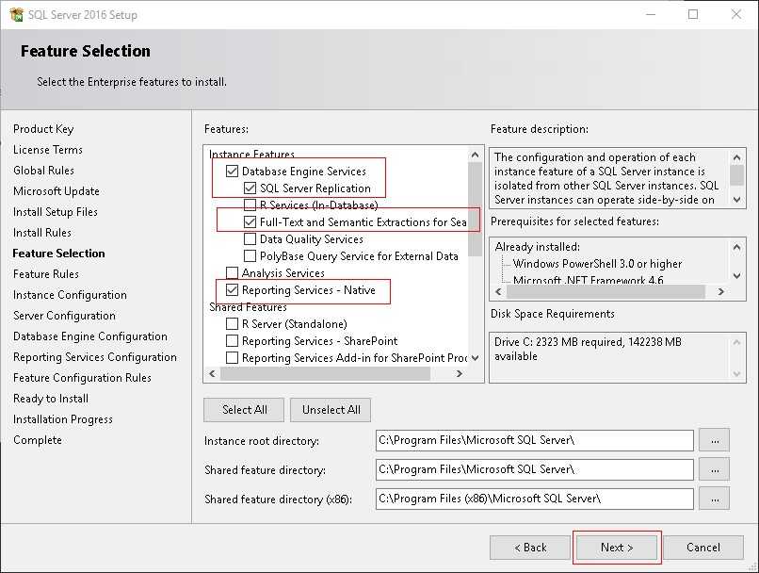Select Product Key step in sidebar
Image resolution: width=759 pixels, height=573 pixels.
(43, 129)
